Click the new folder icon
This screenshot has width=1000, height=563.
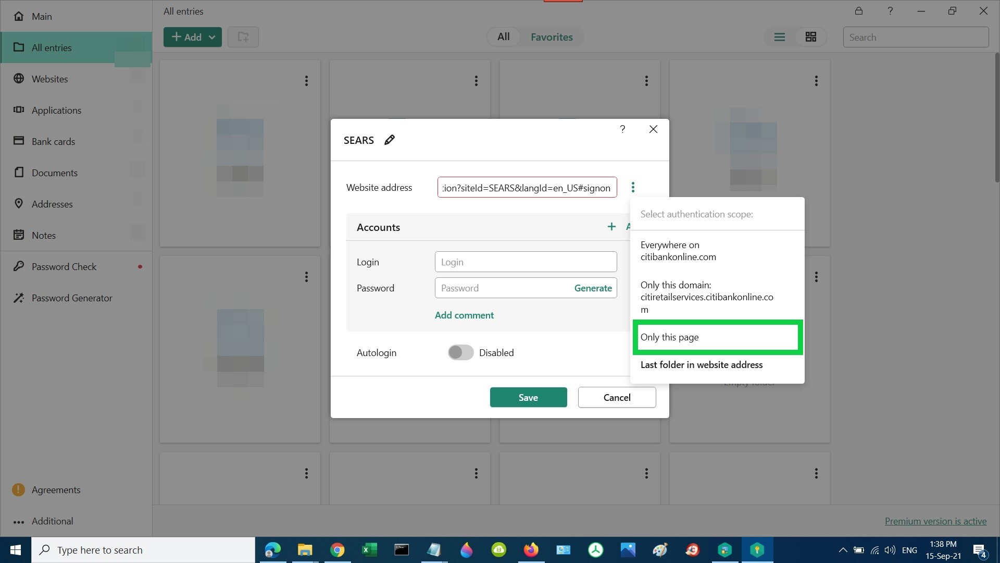pyautogui.click(x=243, y=37)
